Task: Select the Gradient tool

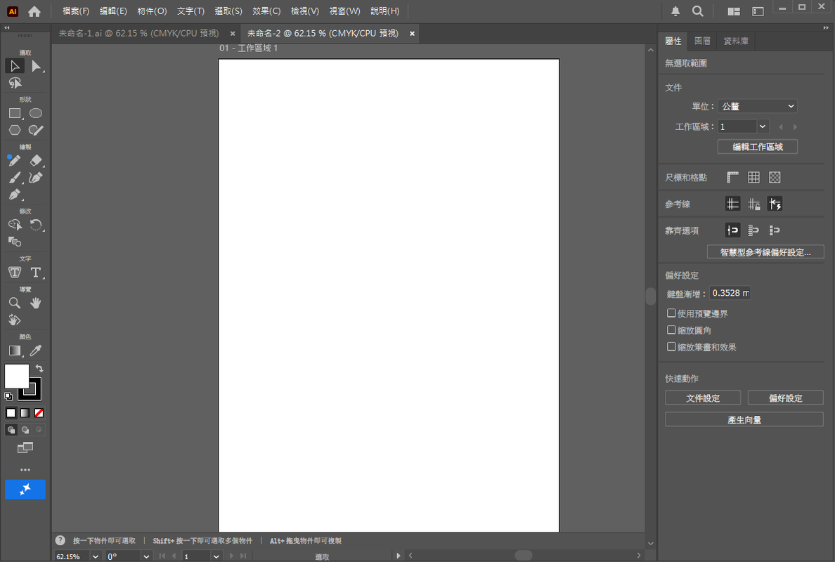Action: (14, 351)
